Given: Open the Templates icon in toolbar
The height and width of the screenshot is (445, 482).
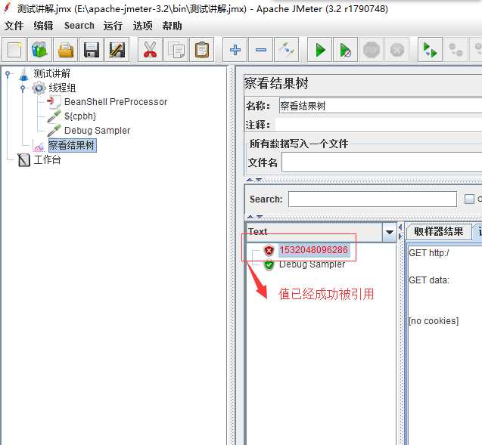Looking at the screenshot, I should click(39, 50).
